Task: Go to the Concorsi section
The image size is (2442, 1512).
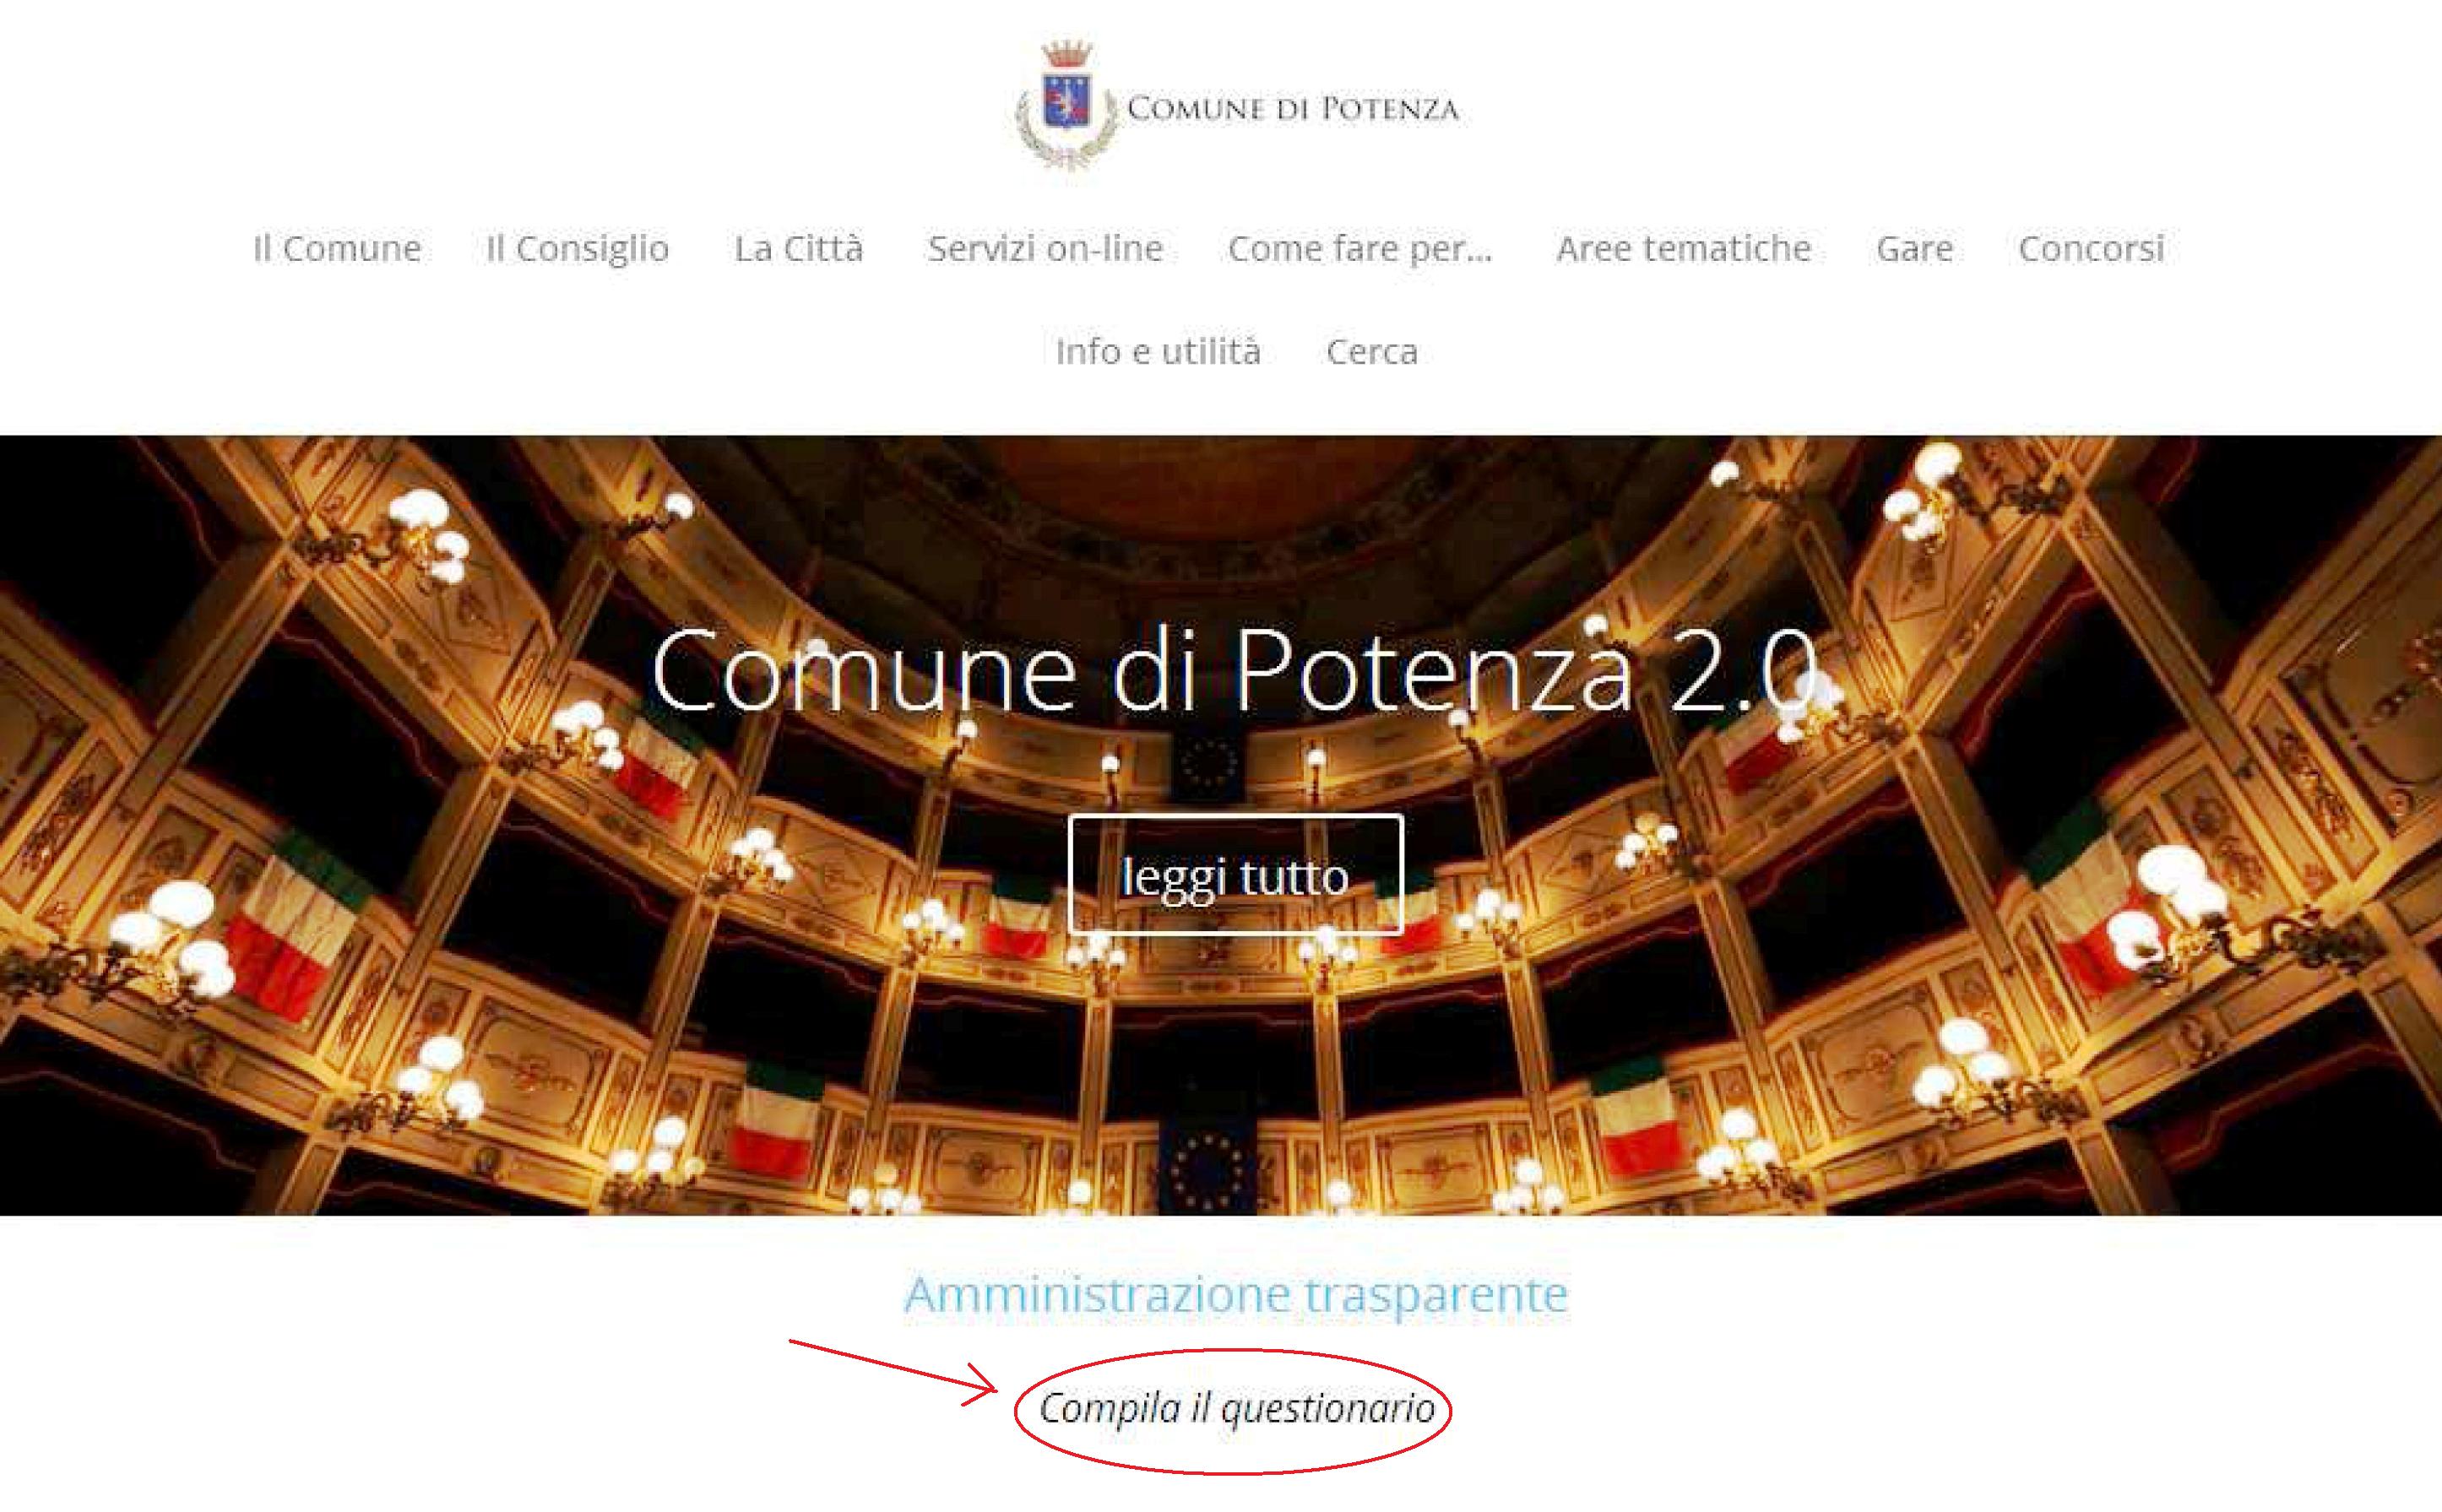Action: [x=2091, y=248]
